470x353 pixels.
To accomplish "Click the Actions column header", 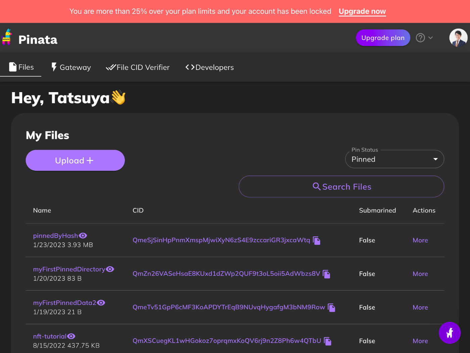I will click(424, 210).
